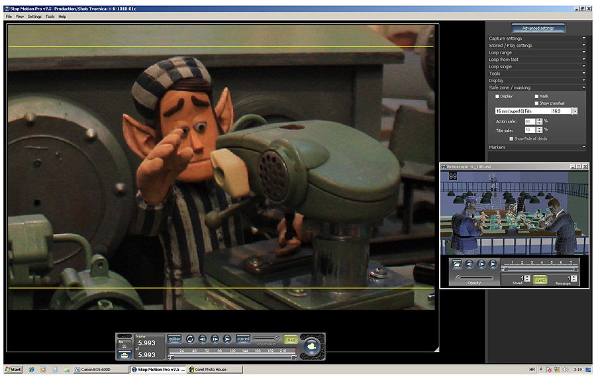Expand the Markers section
Screen dimensions: 596x379
536,147
